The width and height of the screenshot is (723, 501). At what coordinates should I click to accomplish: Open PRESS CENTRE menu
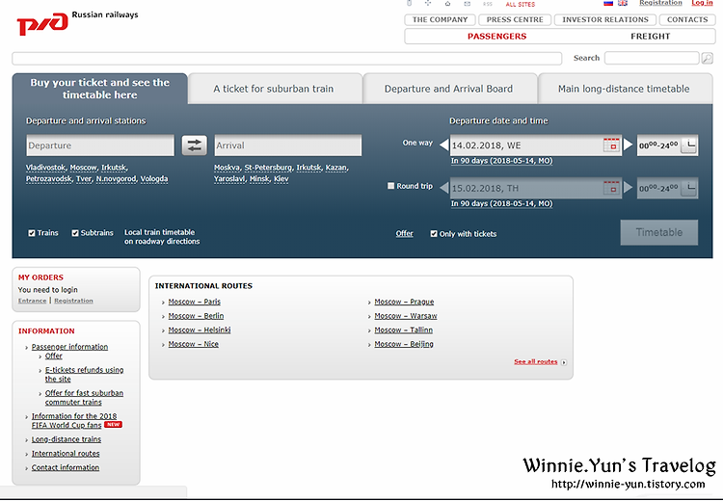click(515, 20)
